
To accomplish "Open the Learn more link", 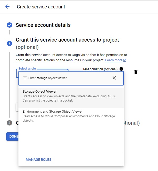I will pyautogui.click(x=114, y=60).
